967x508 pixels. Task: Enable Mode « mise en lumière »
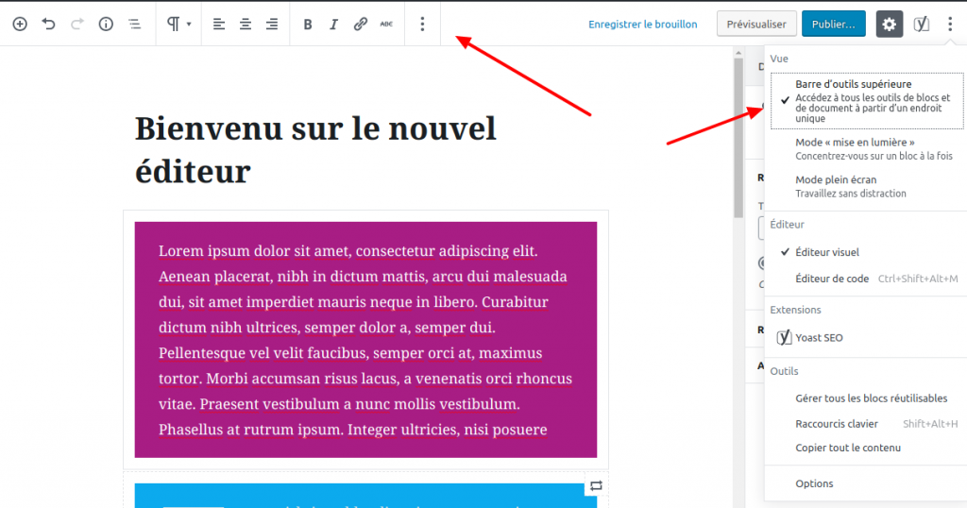pyautogui.click(x=867, y=148)
